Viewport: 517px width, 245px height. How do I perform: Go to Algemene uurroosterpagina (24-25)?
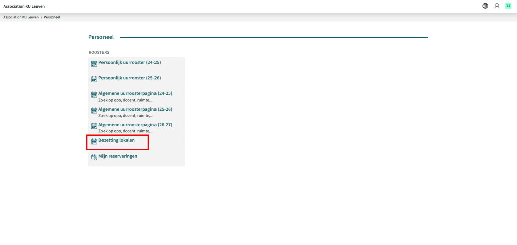135,93
